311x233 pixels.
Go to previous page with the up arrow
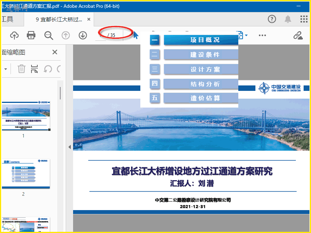[x=66, y=35]
